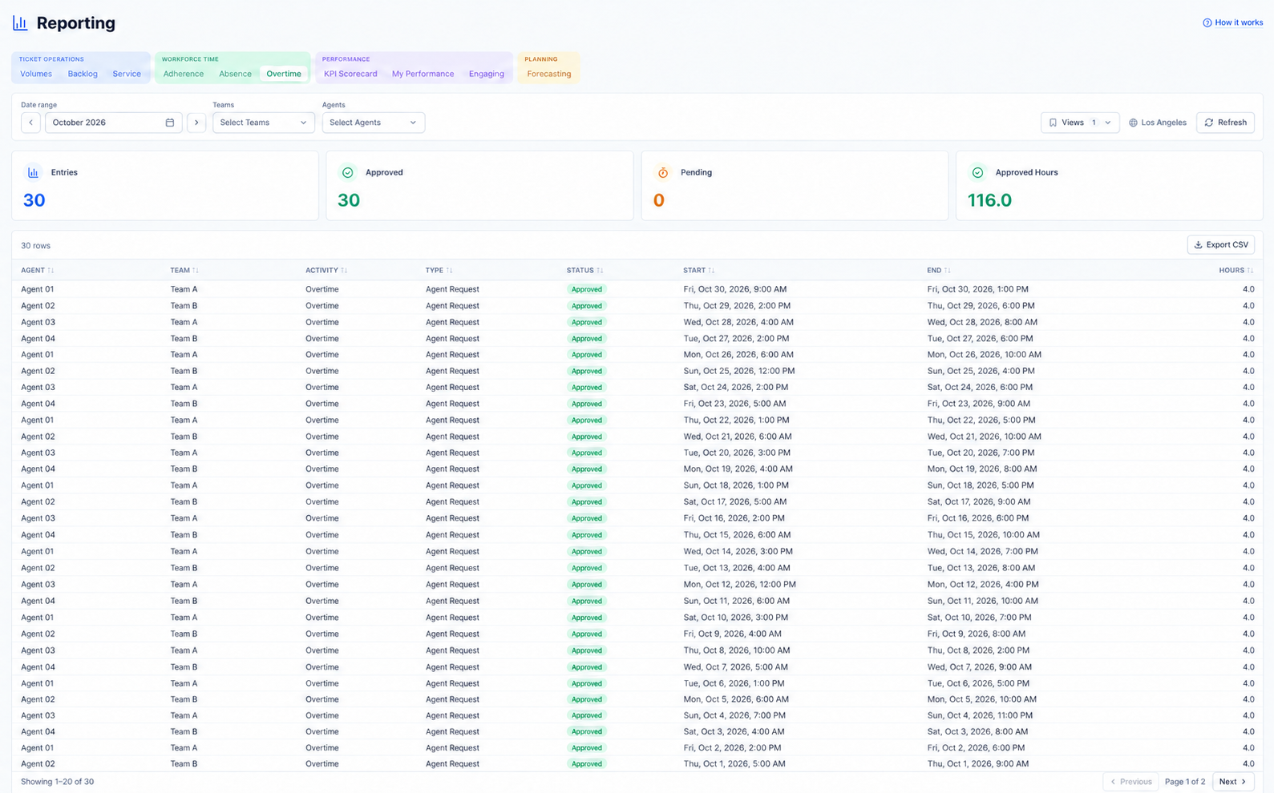Select the Overtime tab

[284, 74]
